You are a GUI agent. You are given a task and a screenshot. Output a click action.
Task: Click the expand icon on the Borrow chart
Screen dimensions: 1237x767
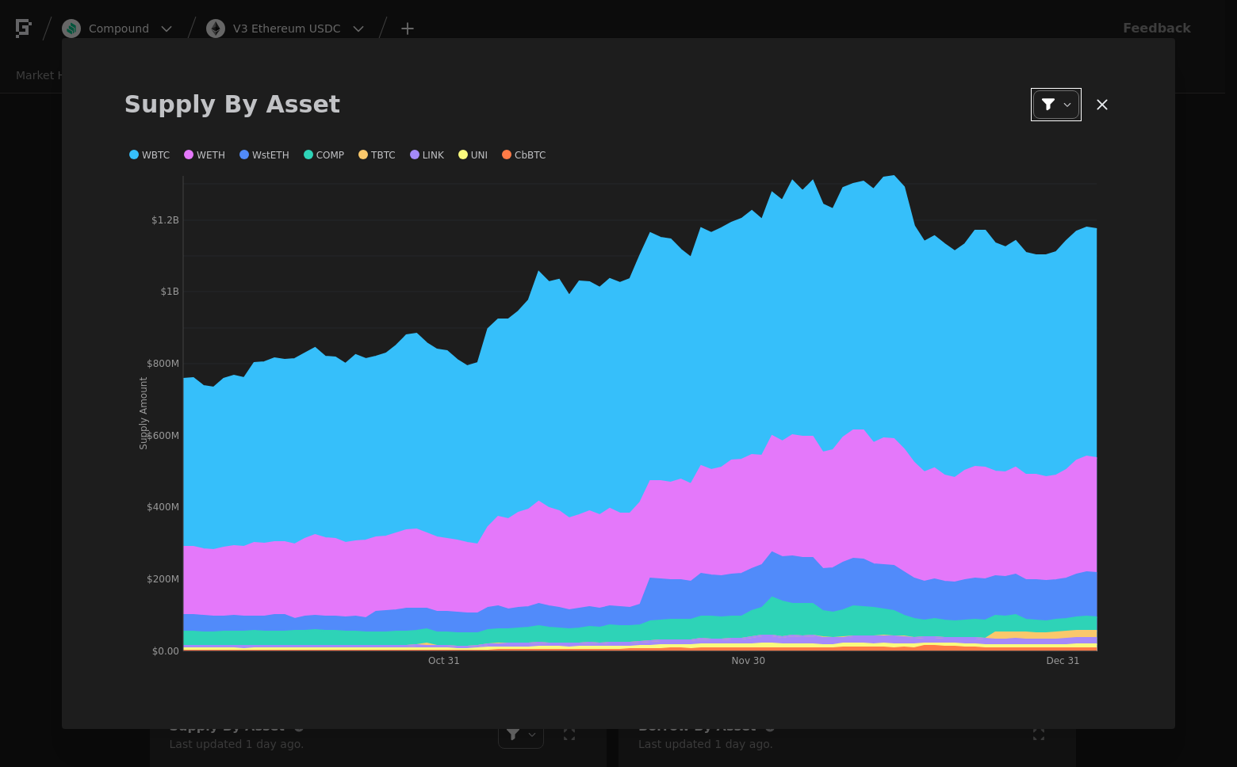click(x=1039, y=735)
